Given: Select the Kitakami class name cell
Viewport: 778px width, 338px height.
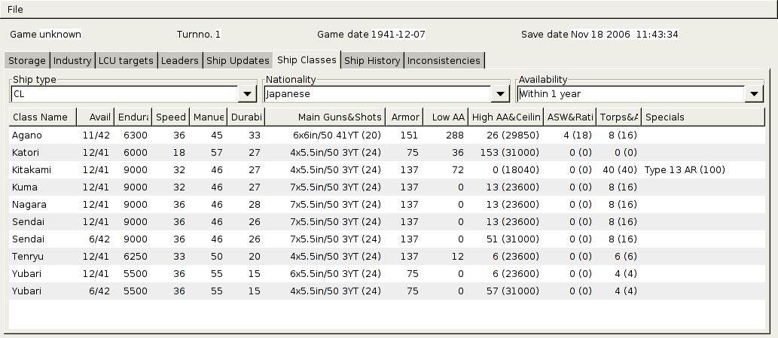Looking at the screenshot, I should (x=43, y=170).
